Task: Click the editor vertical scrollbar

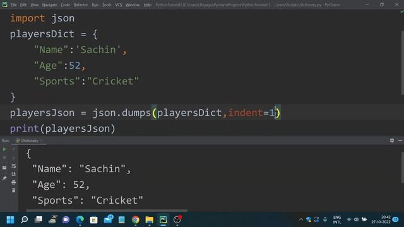Action: pos(403,62)
